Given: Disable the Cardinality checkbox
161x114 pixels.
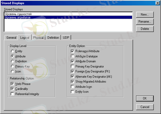Looking at the screenshot, I should pyautogui.click(x=12, y=89).
